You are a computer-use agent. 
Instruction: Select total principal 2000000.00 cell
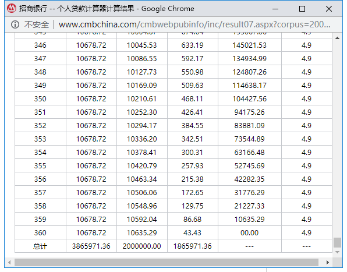point(142,246)
